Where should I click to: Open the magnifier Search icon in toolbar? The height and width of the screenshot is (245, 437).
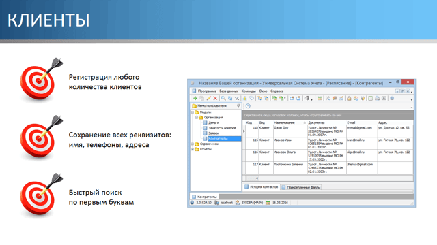[x=223, y=98]
